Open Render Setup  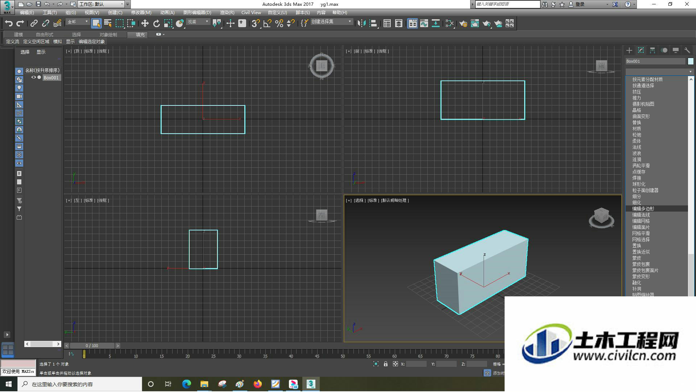pos(463,24)
